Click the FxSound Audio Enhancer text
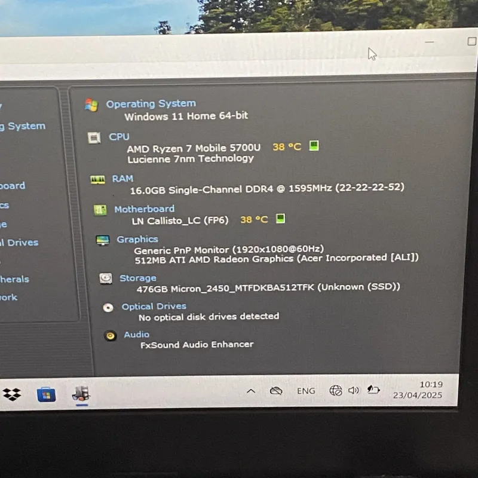Image resolution: width=478 pixels, height=478 pixels. tap(197, 345)
